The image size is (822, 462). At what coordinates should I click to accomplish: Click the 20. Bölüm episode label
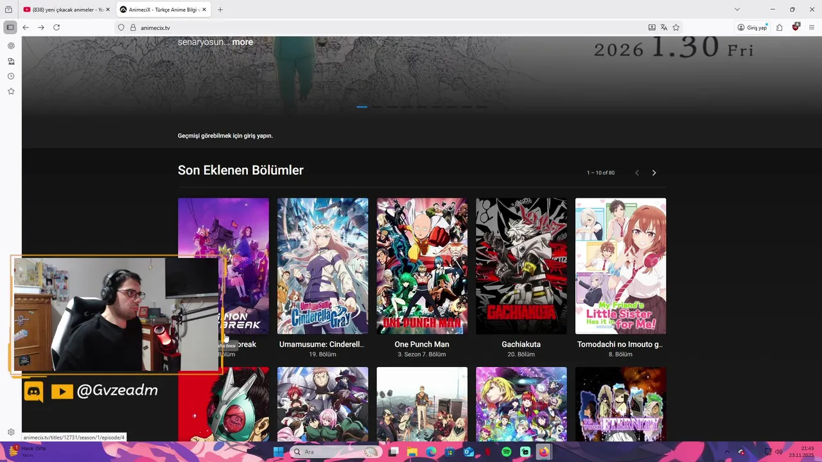coord(521,354)
